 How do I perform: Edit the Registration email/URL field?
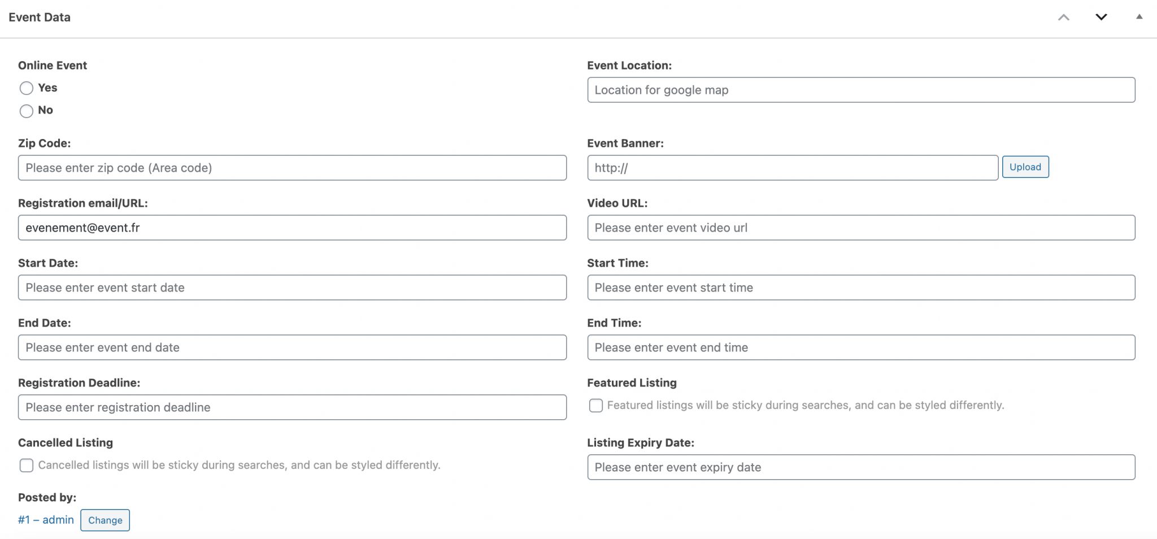pos(292,228)
